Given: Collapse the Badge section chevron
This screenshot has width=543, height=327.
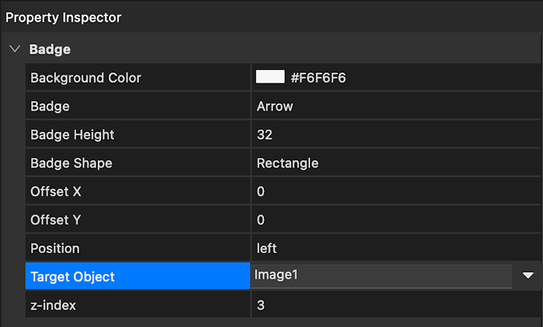Looking at the screenshot, I should (x=15, y=50).
